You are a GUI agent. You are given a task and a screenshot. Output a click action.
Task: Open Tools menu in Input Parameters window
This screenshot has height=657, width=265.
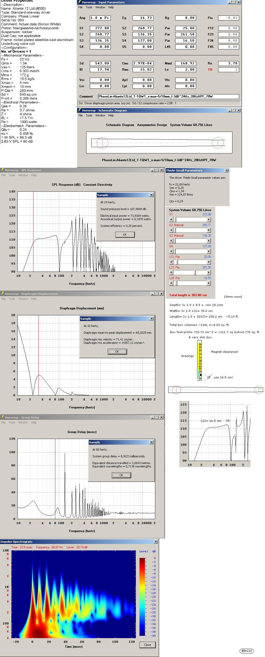pyautogui.click(x=89, y=7)
